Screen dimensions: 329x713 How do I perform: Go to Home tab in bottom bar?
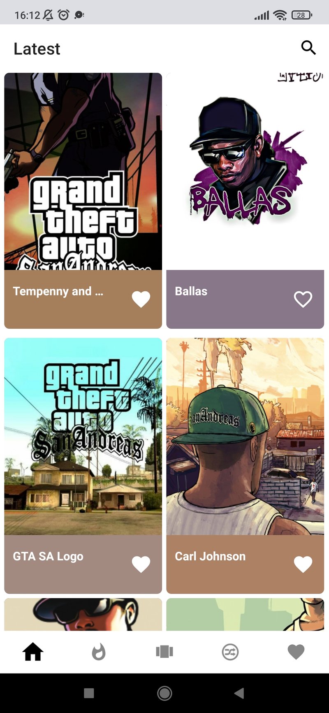point(33,652)
